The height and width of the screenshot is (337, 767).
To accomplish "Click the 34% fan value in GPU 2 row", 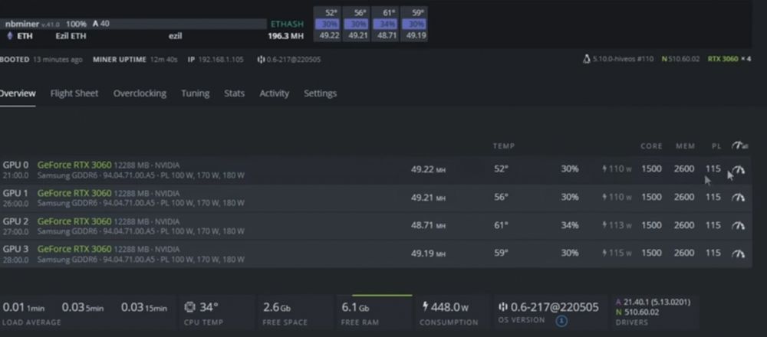I will point(570,225).
